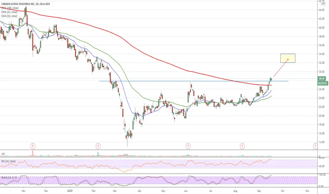The image size is (329, 194).
Task: Click the 44.00 price axis label
Action: point(322,10)
